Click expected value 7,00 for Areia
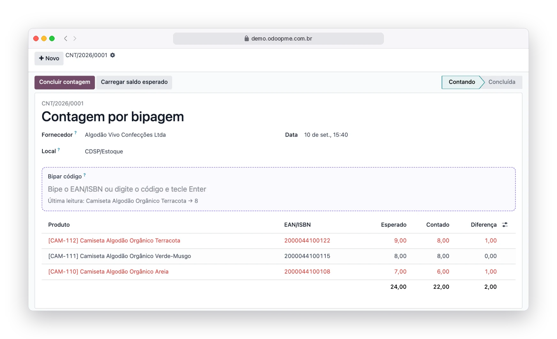Image resolution: width=557 pixels, height=339 pixels. tap(400, 272)
